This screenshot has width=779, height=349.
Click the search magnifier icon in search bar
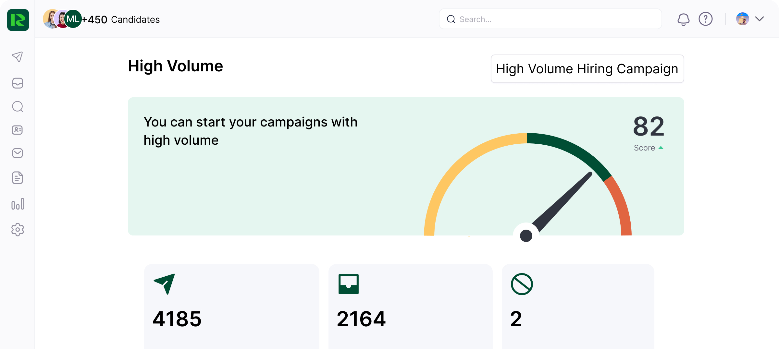[x=451, y=19]
